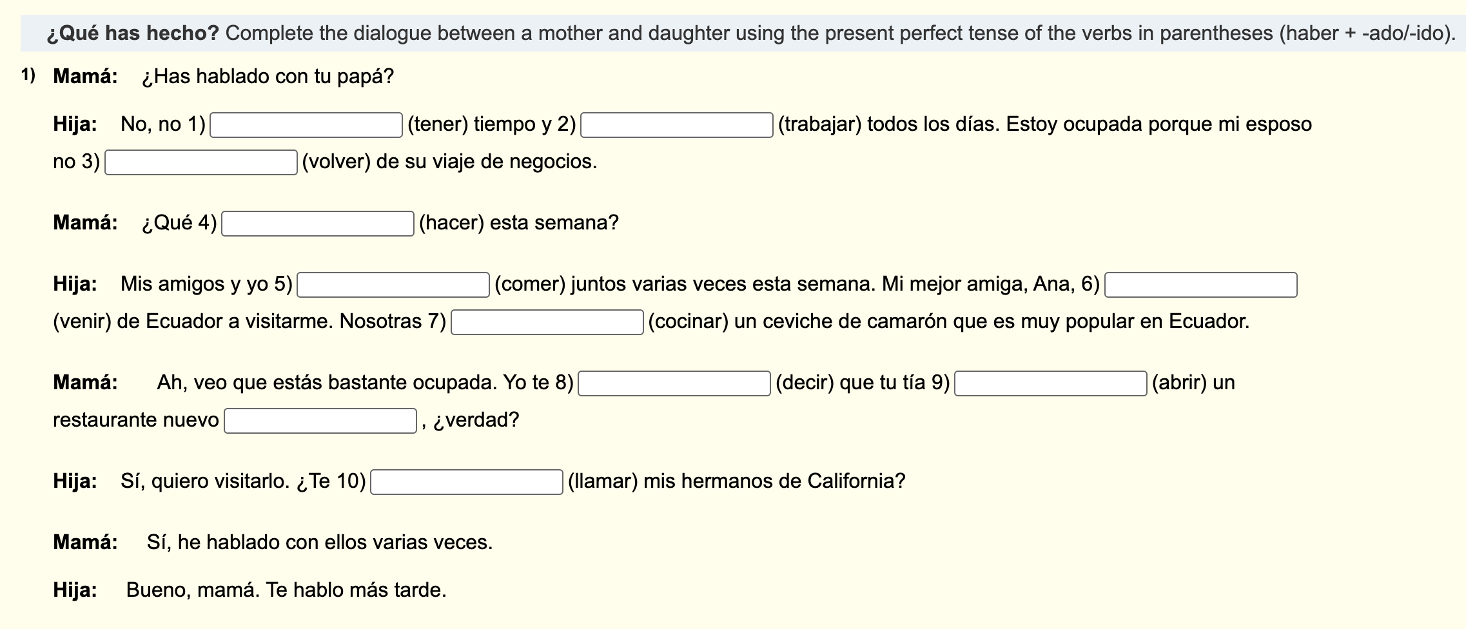Click the blank 9 field before (abrir)

coord(1050,383)
